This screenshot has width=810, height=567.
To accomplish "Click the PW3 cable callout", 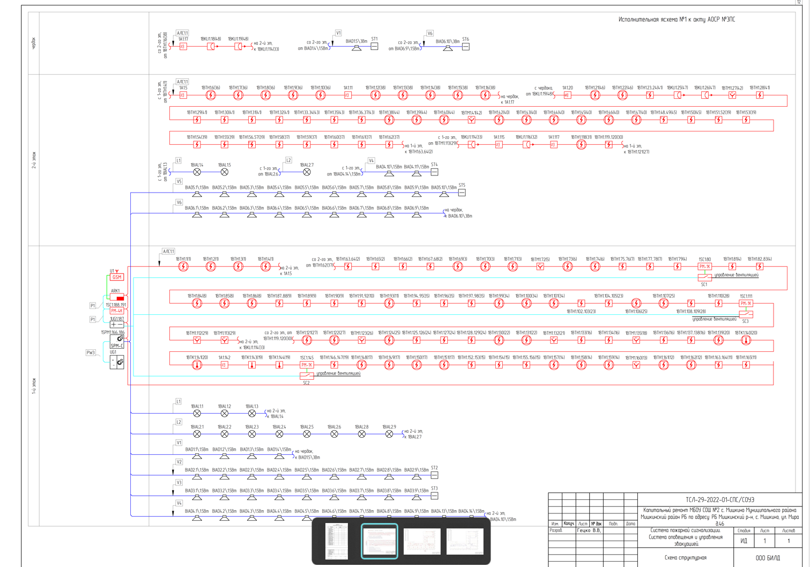I will point(91,353).
